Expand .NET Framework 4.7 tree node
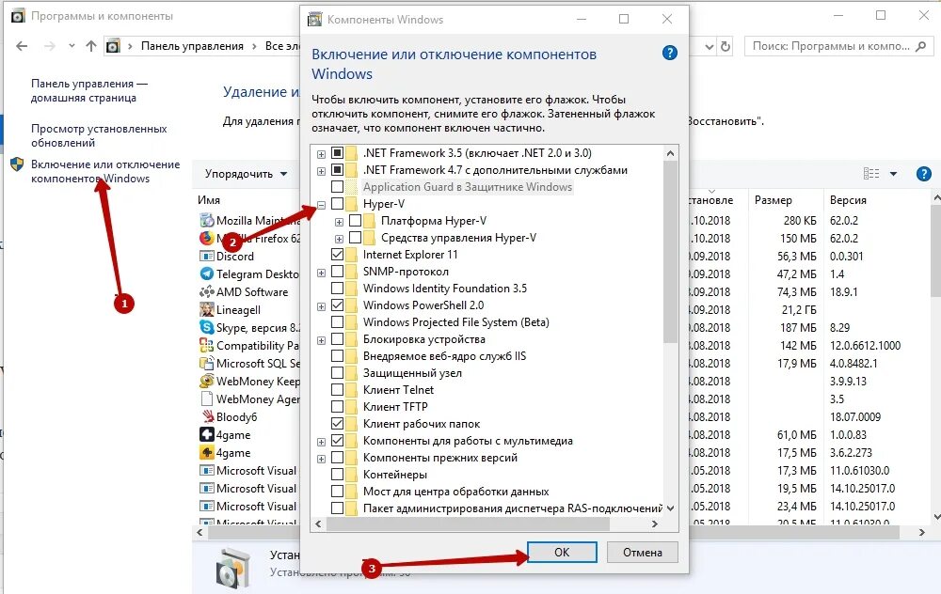Viewport: 941px width, 594px height. click(x=321, y=171)
